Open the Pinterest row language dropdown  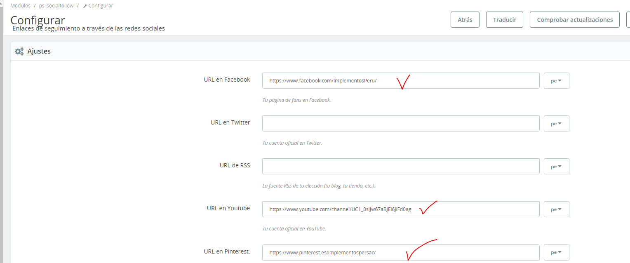(556, 253)
